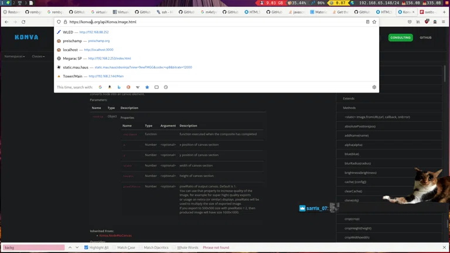Expand the Namespaces dropdown

pyautogui.click(x=14, y=56)
